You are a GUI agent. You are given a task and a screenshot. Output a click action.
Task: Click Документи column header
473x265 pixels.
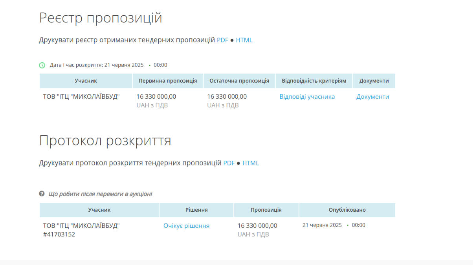[374, 81]
